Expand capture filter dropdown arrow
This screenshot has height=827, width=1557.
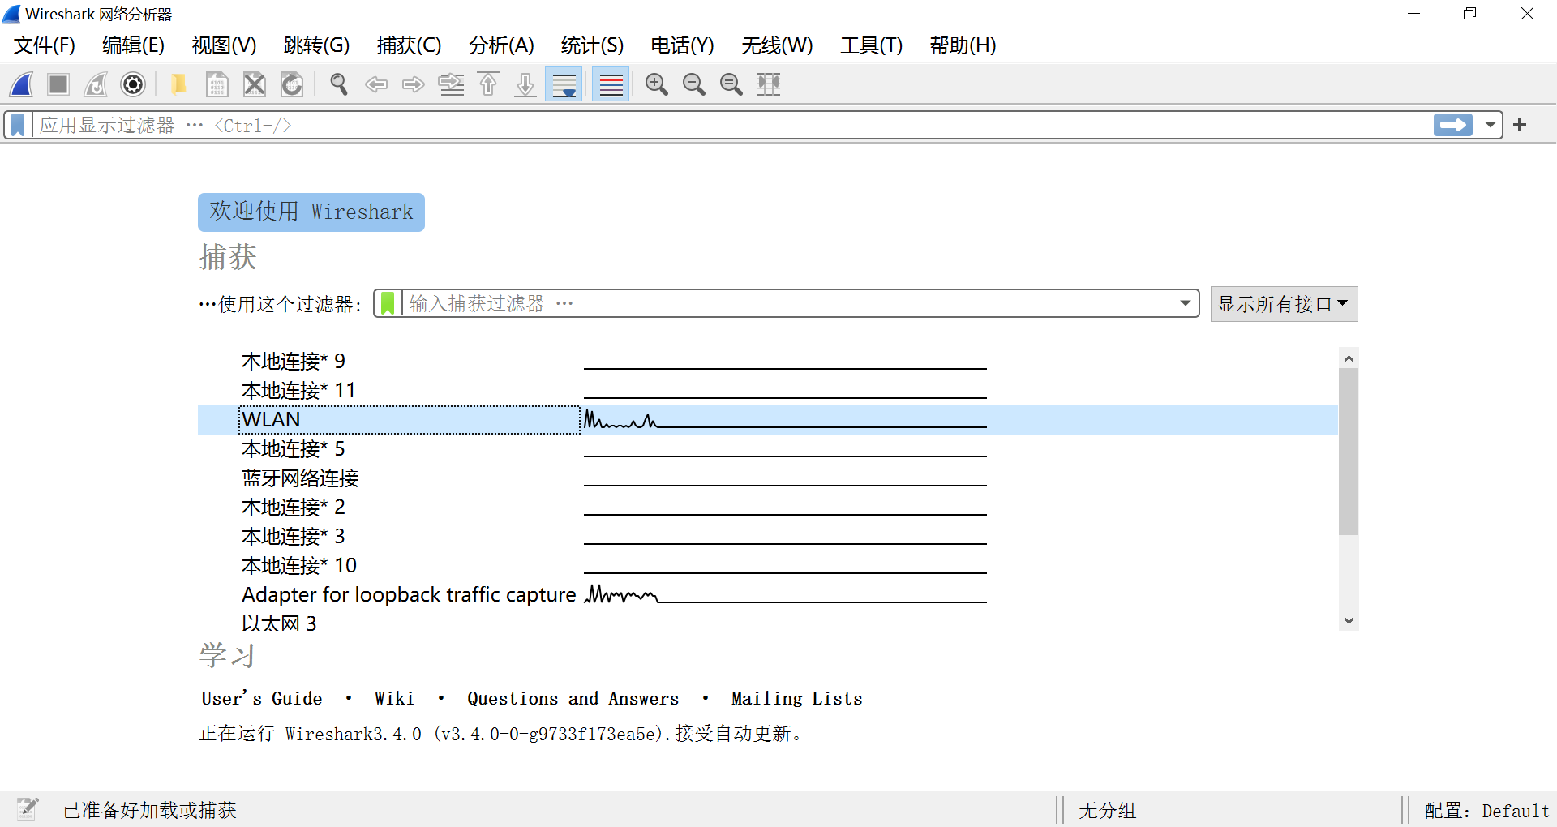(1186, 303)
